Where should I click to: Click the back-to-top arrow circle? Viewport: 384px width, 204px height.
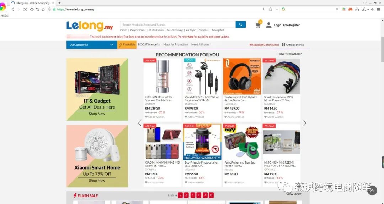pyautogui.click(x=372, y=190)
